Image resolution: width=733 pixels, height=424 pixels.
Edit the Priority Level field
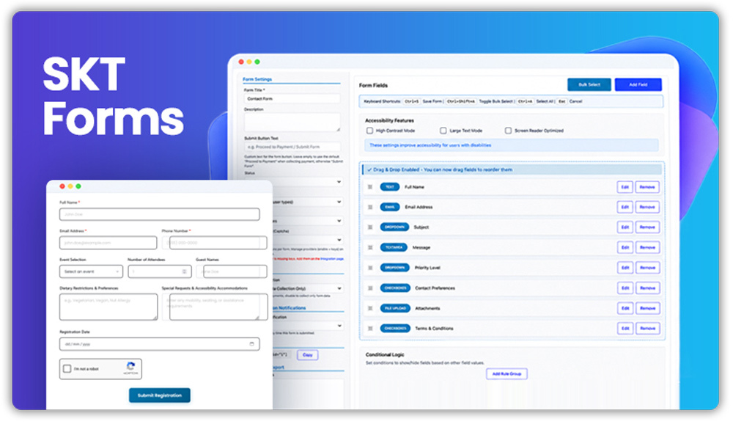pyautogui.click(x=625, y=268)
